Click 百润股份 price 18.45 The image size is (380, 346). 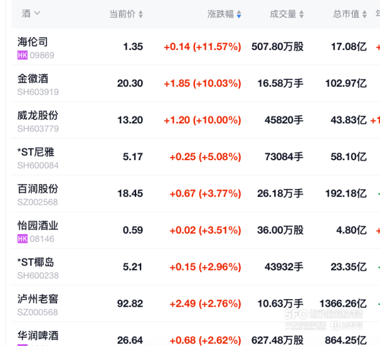[130, 194]
